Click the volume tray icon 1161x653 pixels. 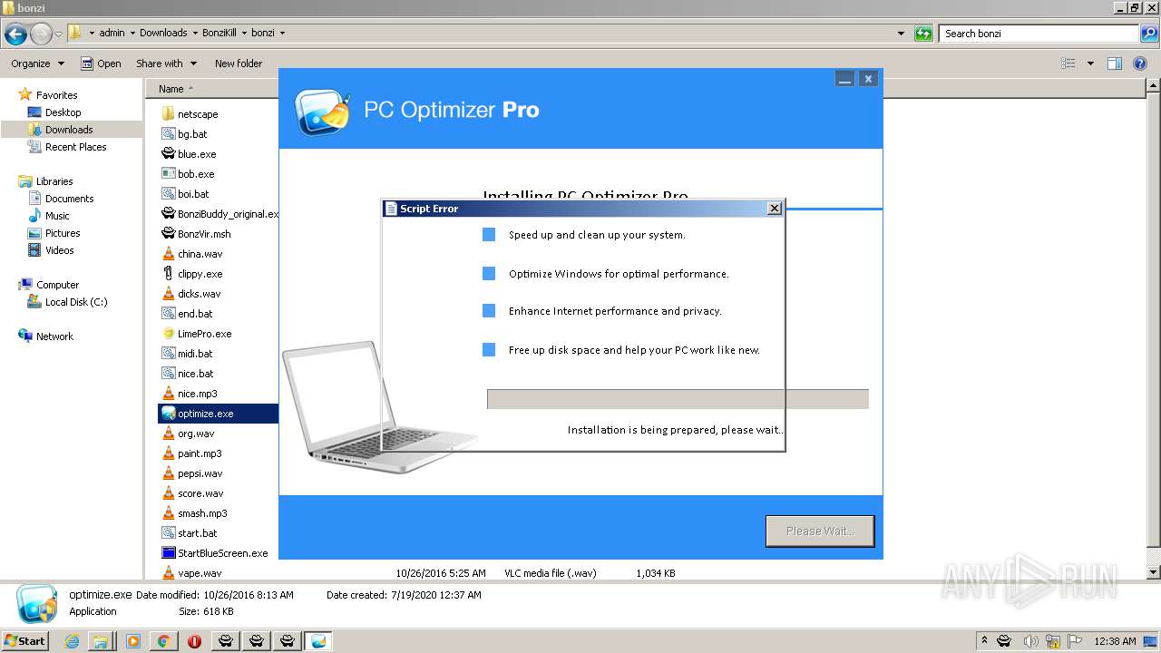pyautogui.click(x=1030, y=641)
